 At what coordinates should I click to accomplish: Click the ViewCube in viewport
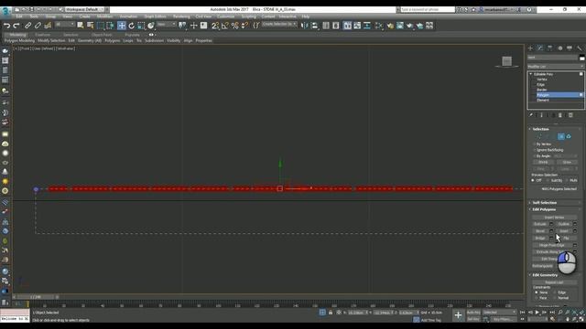click(x=506, y=61)
